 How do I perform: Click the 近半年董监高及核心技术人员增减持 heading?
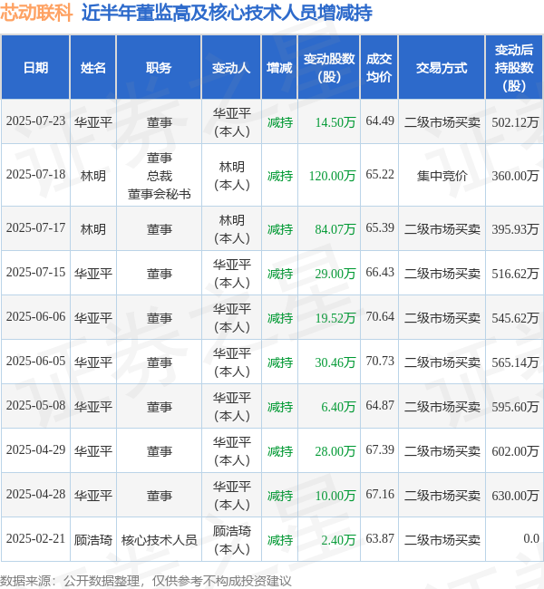click(x=227, y=14)
